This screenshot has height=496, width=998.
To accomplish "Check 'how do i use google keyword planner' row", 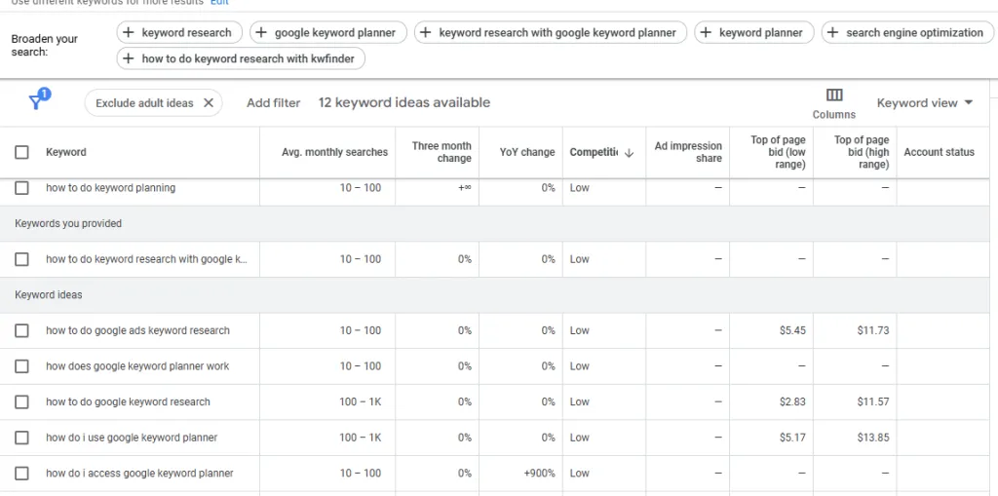I will point(21,438).
